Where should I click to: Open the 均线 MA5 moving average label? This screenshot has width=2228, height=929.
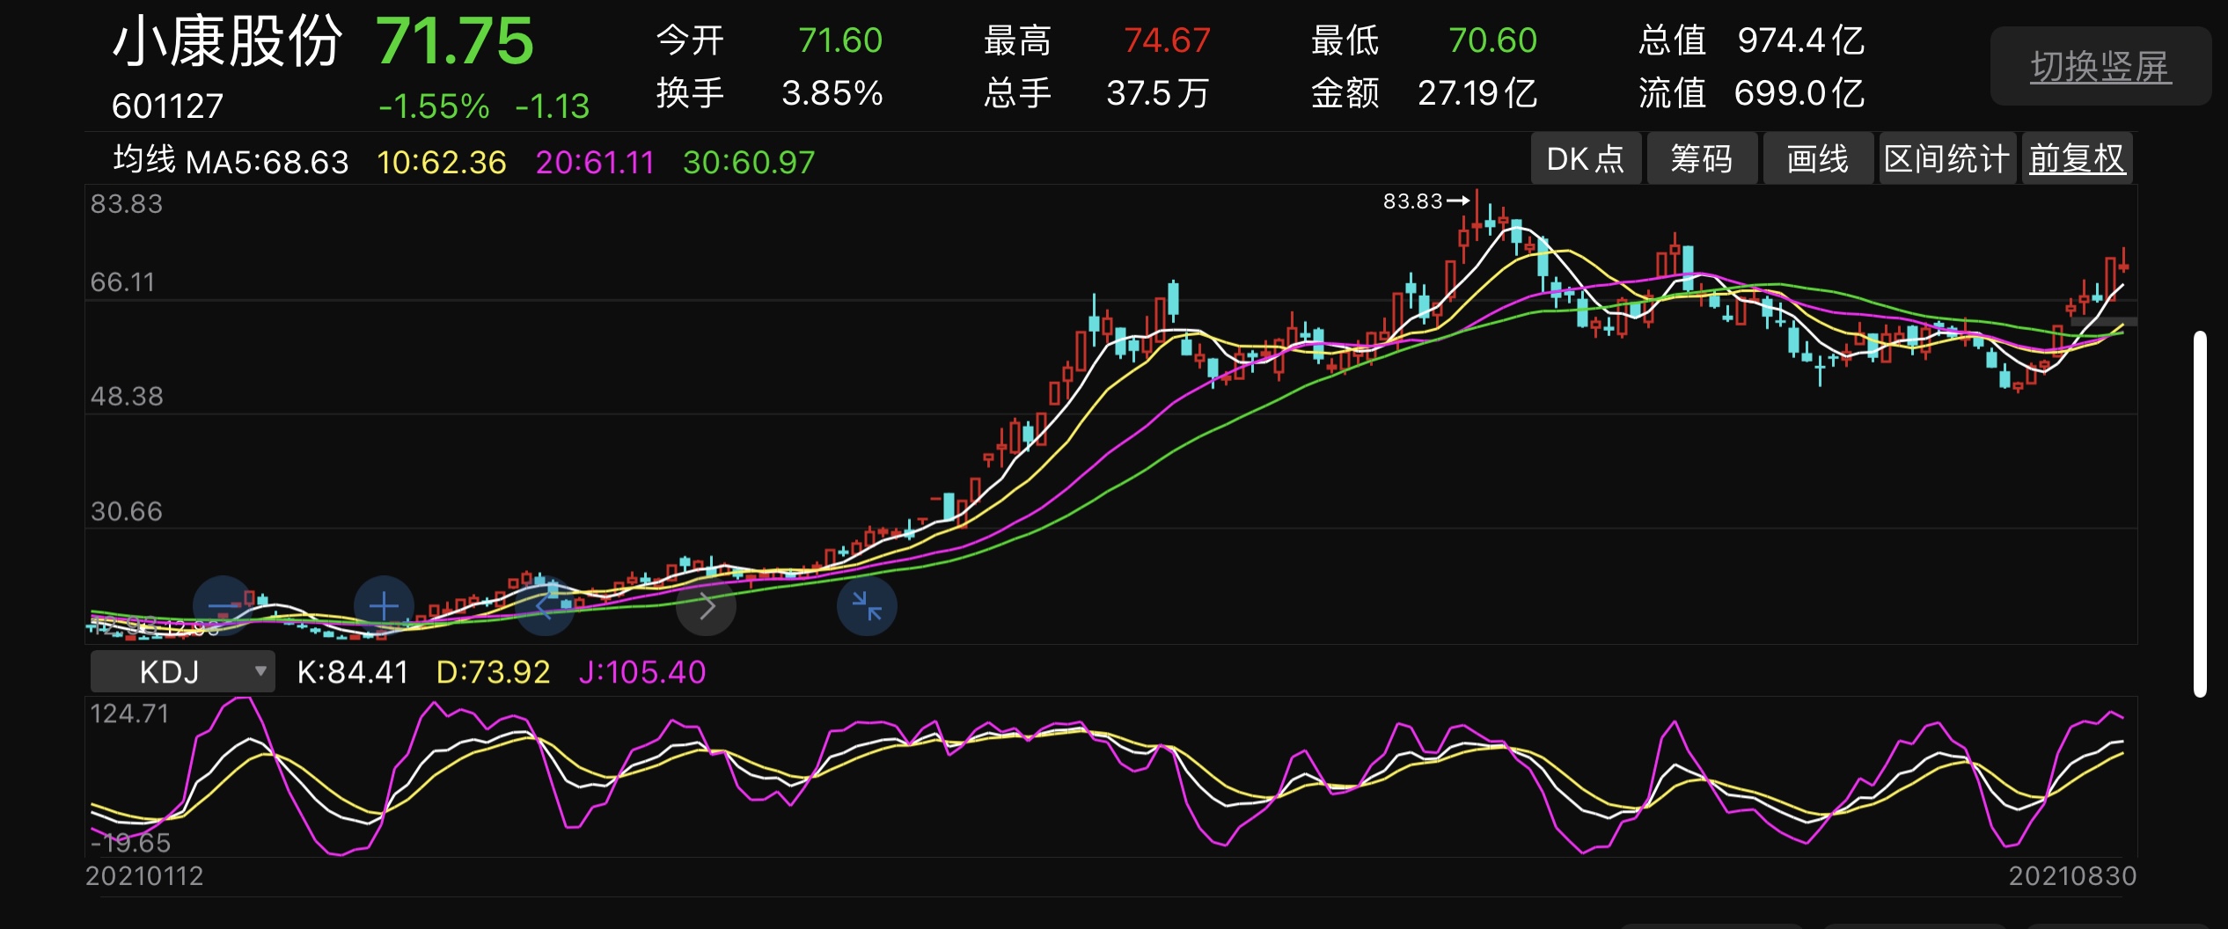pyautogui.click(x=231, y=161)
